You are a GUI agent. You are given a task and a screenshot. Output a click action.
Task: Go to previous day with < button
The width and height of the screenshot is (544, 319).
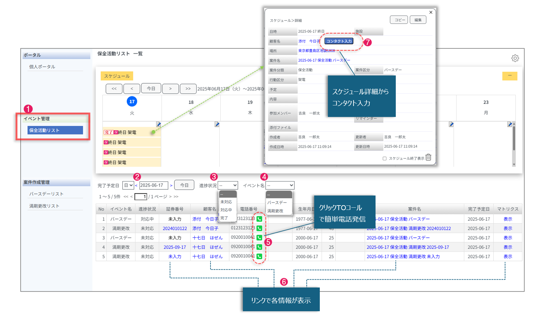[x=132, y=89]
